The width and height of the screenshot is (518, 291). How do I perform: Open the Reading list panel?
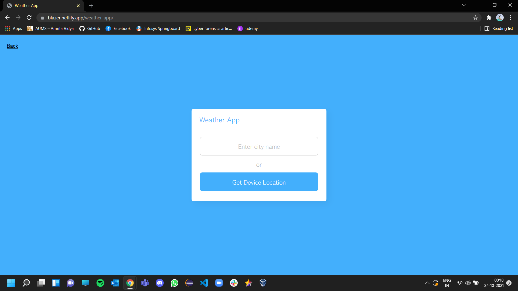(x=499, y=29)
